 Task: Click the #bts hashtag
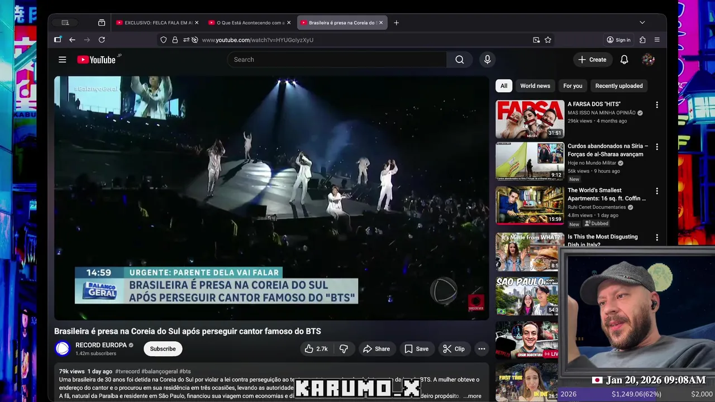pos(185,371)
